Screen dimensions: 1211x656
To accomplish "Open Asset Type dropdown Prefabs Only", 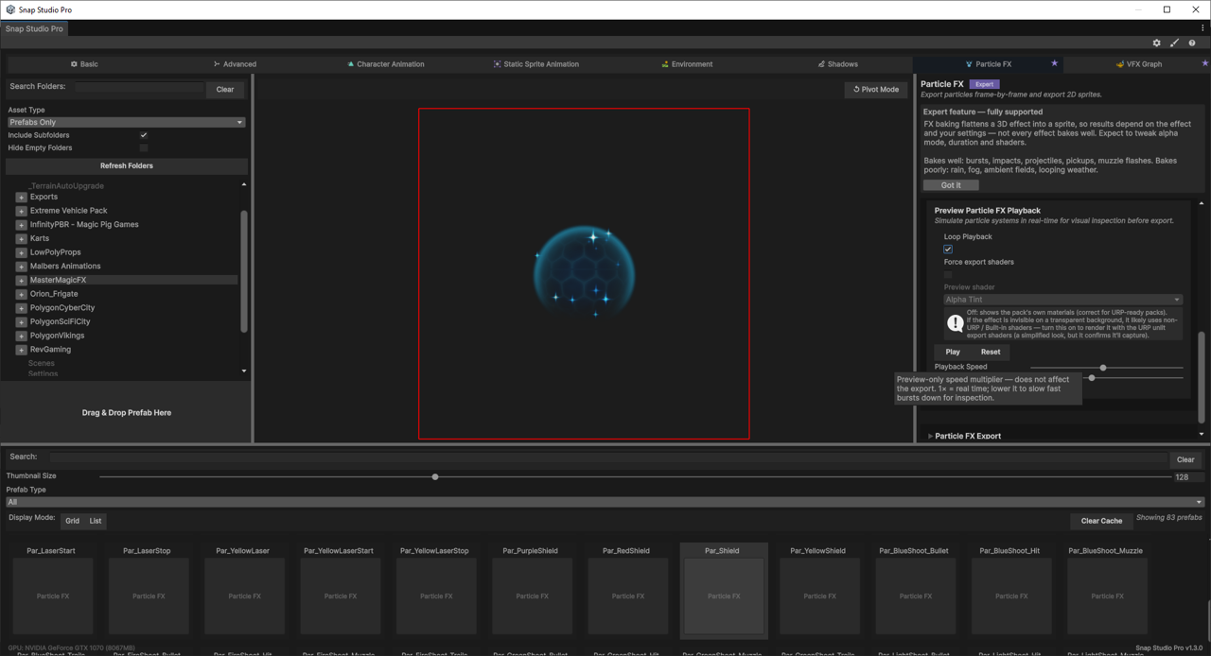I will 126,122.
